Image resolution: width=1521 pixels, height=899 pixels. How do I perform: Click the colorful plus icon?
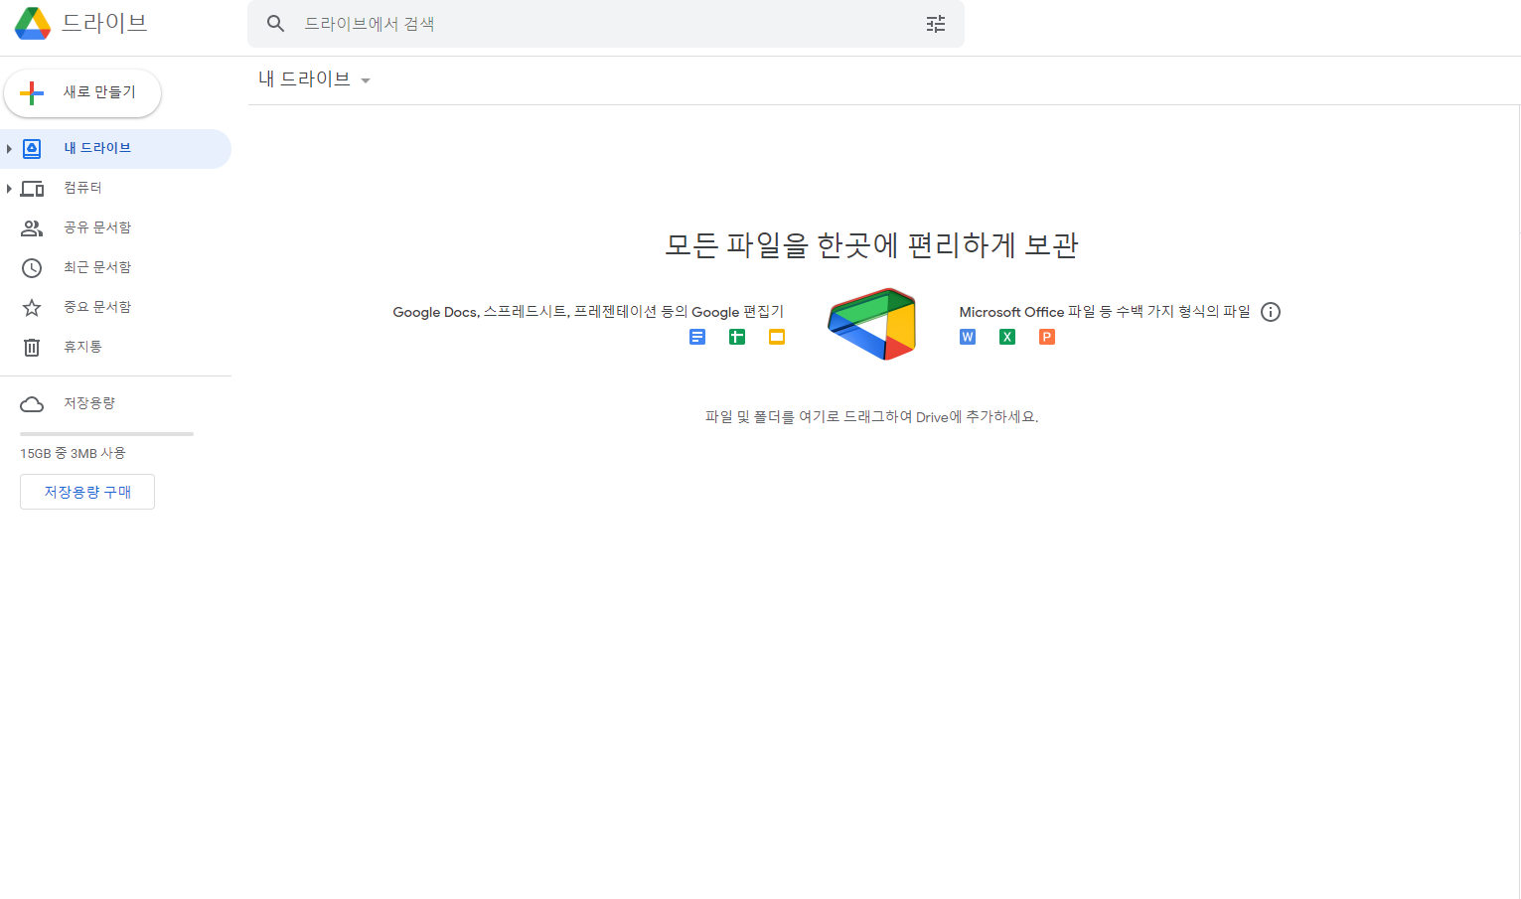point(32,93)
